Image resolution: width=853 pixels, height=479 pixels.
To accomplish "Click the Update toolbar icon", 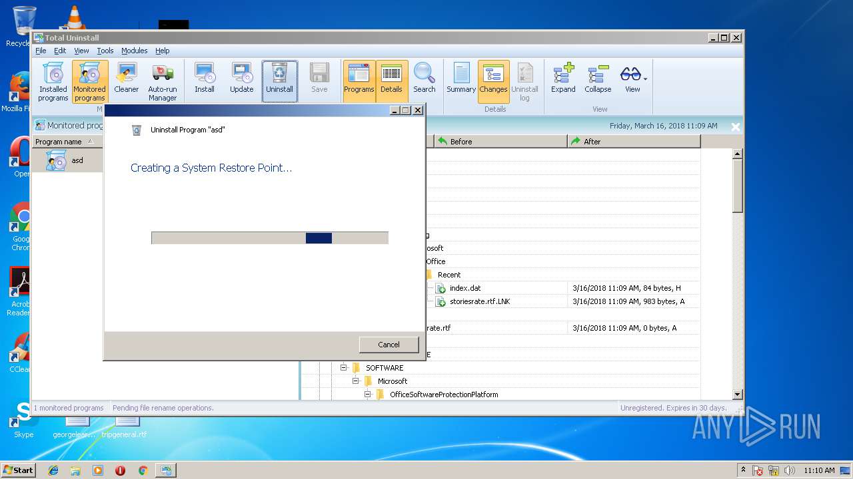I will click(x=242, y=79).
